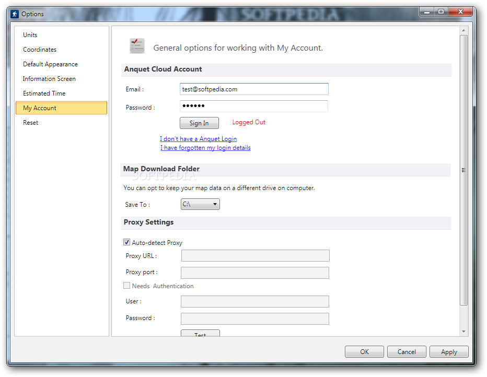Close the Options window
This screenshot has height=377, width=487.
click(460, 12)
